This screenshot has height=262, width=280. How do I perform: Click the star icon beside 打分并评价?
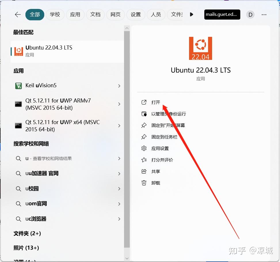point(144,160)
